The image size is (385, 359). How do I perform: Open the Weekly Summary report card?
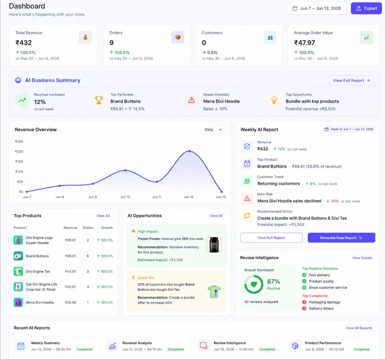point(55,346)
